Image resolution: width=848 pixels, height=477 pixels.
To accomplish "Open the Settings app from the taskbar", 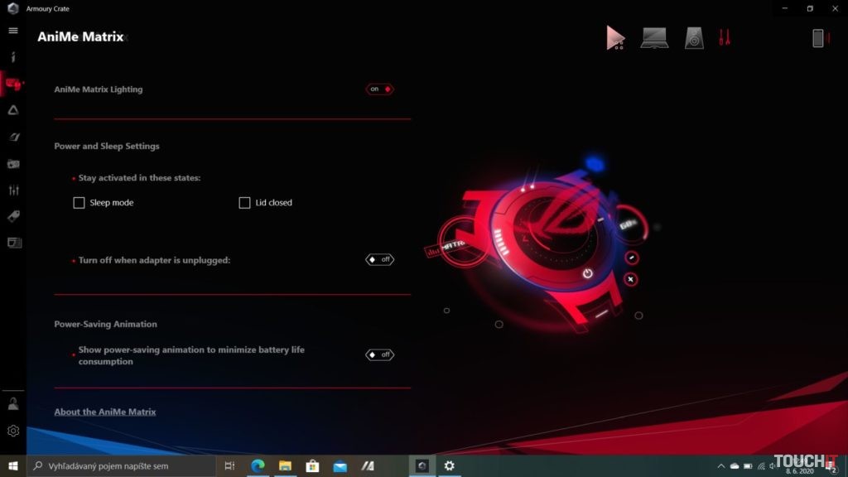I will point(449,466).
